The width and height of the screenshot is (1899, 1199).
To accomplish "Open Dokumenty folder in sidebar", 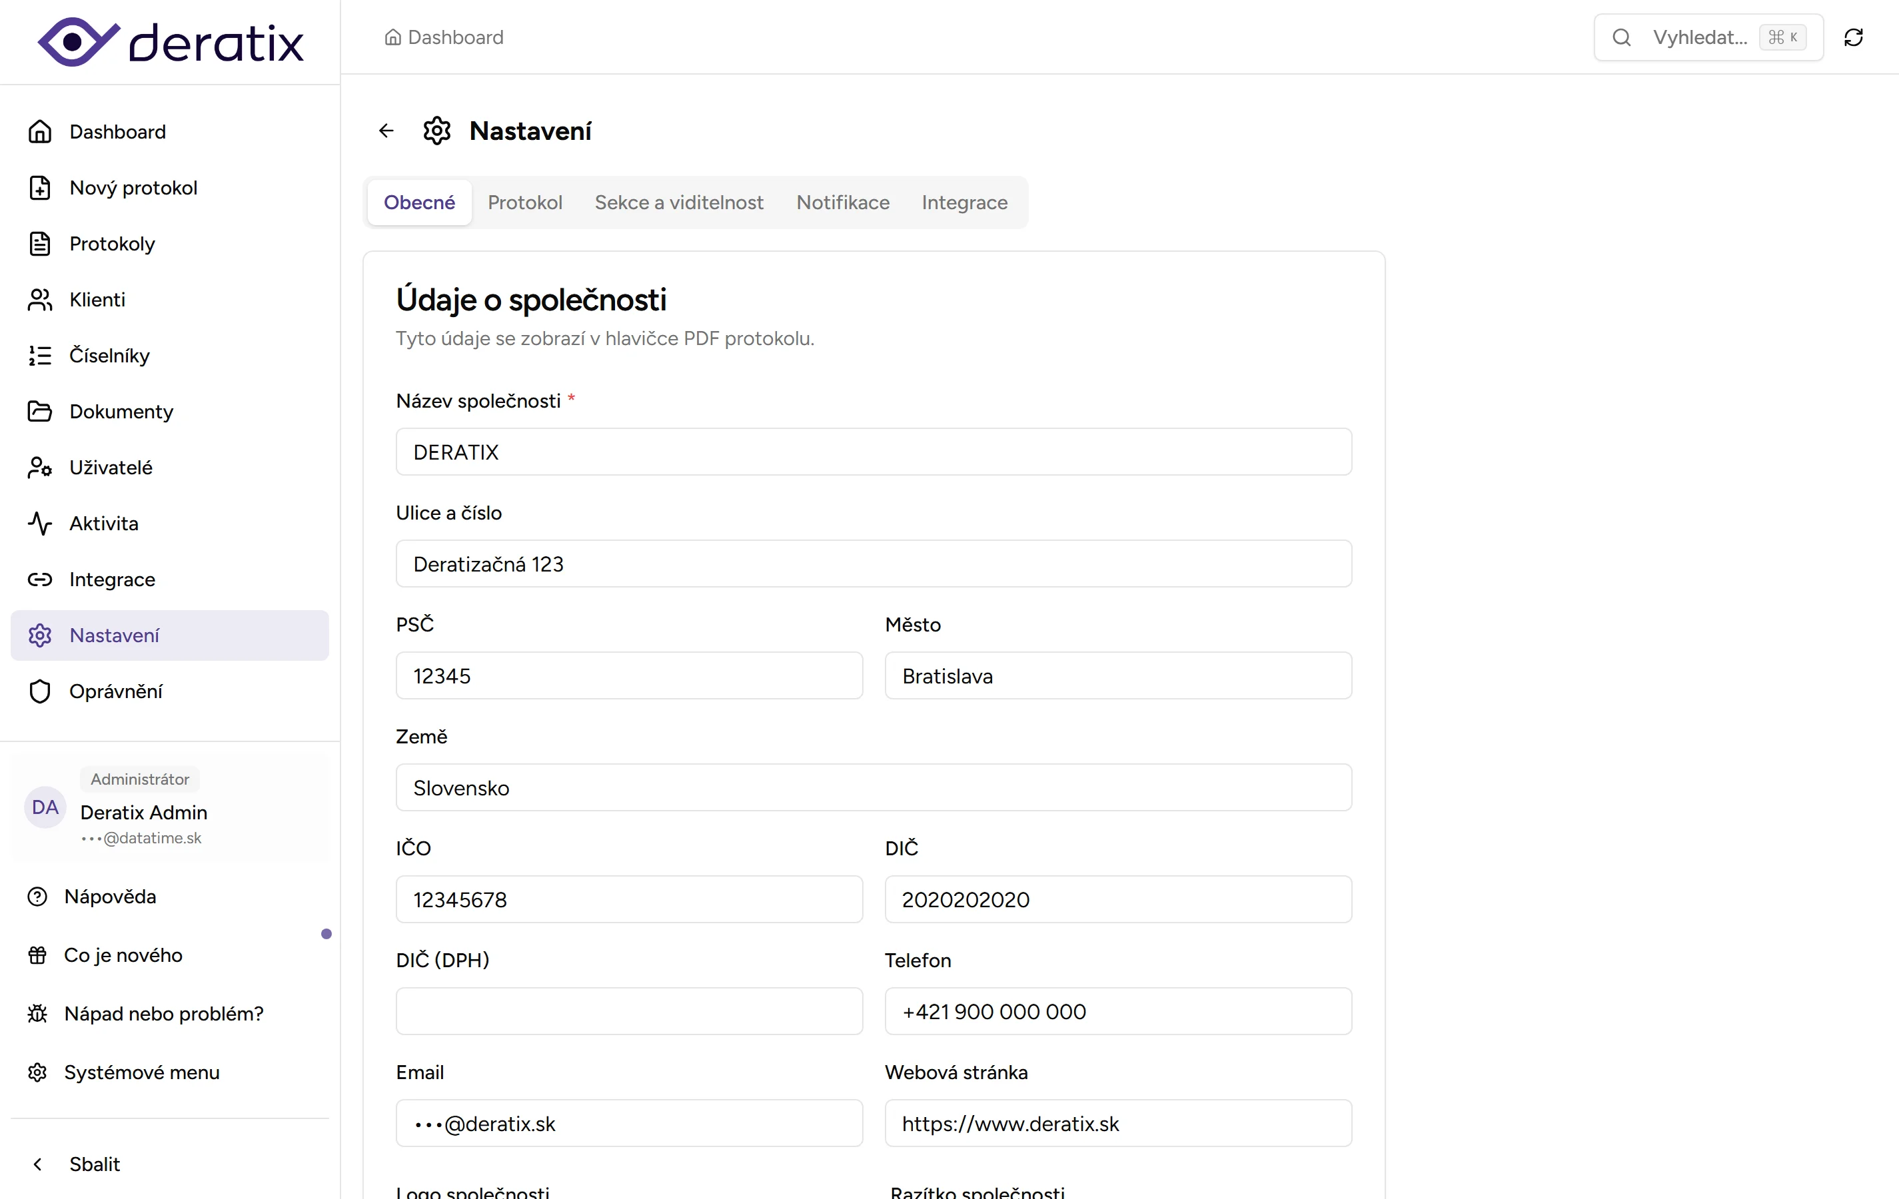I will tap(121, 412).
